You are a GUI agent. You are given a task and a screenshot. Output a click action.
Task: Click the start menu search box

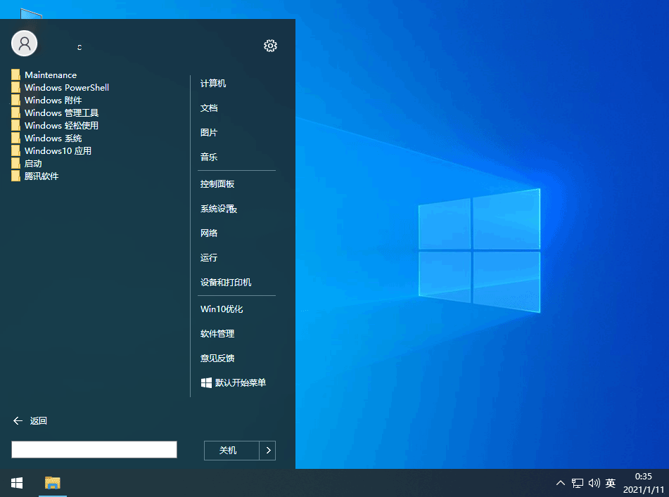click(94, 450)
